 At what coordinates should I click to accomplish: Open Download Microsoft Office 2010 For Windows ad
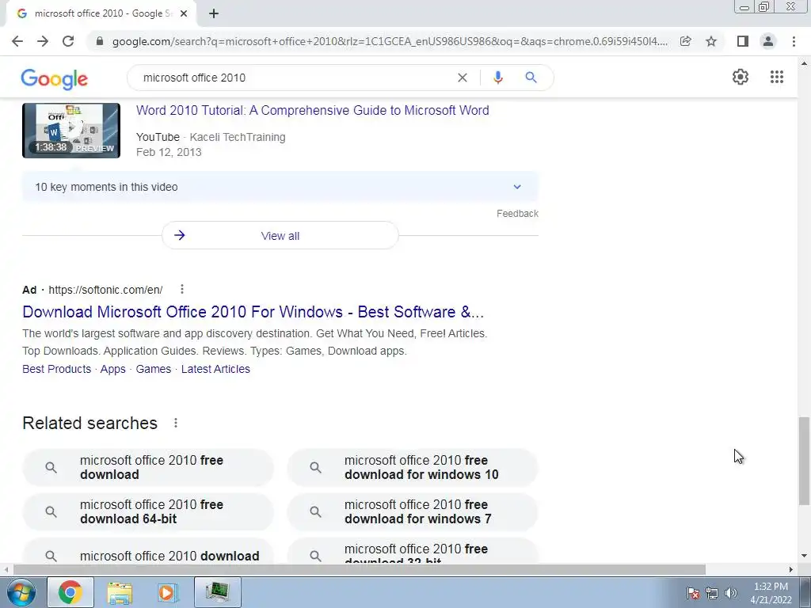253,312
